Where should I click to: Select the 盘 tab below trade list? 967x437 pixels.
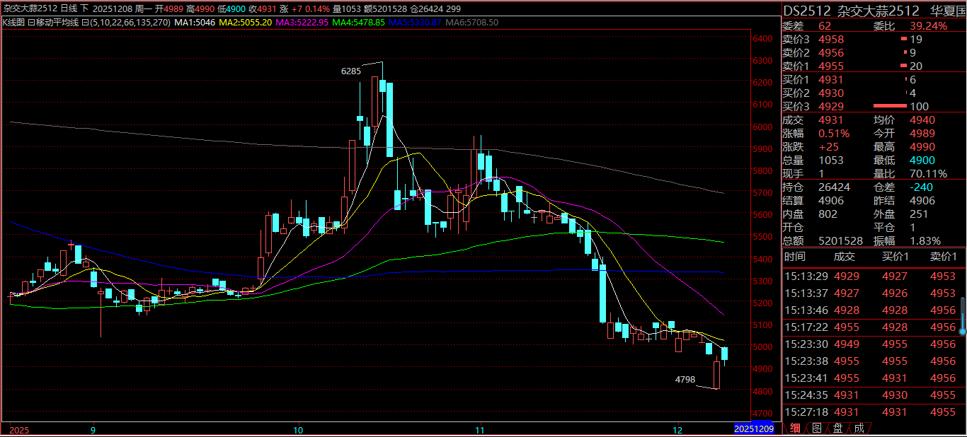[837, 428]
